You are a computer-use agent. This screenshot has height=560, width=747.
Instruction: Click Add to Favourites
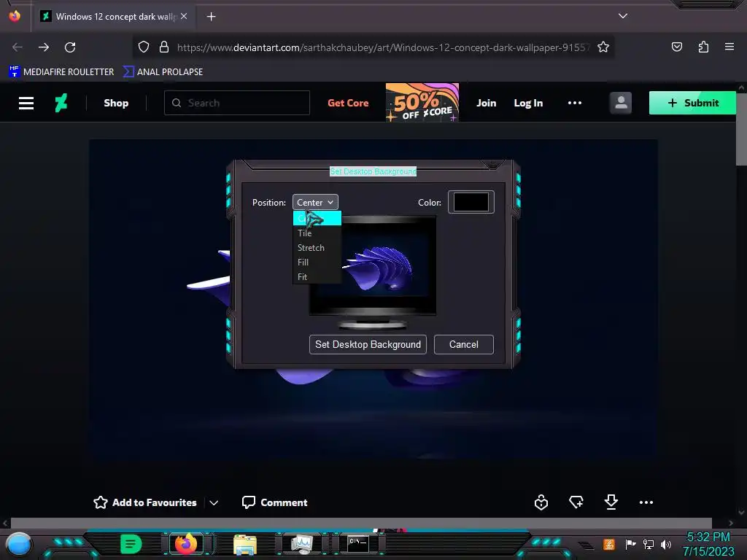click(145, 502)
